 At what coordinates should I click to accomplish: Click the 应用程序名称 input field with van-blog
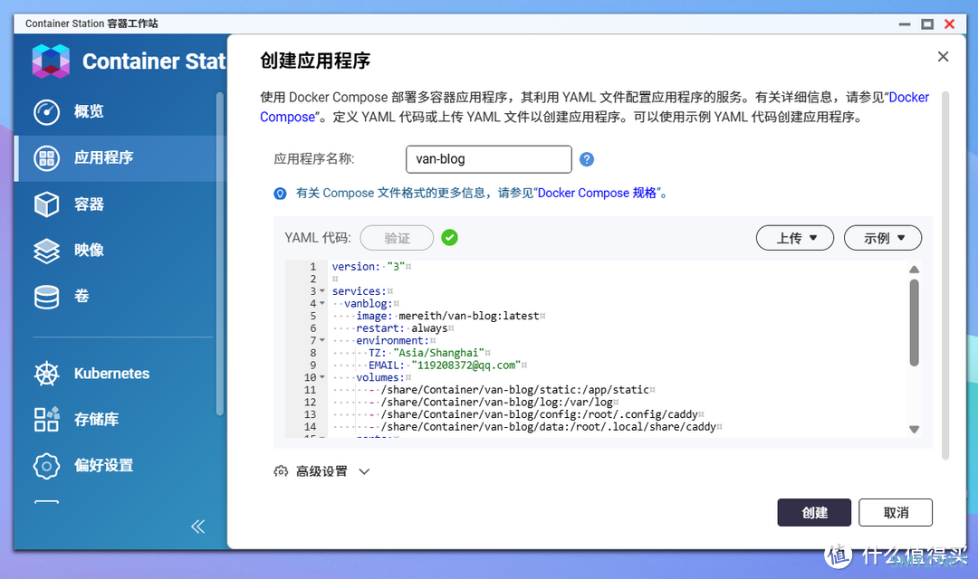point(489,159)
